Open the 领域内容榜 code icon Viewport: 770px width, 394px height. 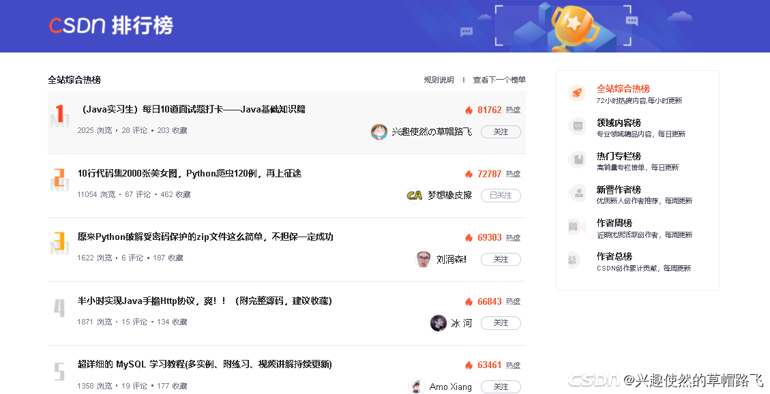(578, 126)
